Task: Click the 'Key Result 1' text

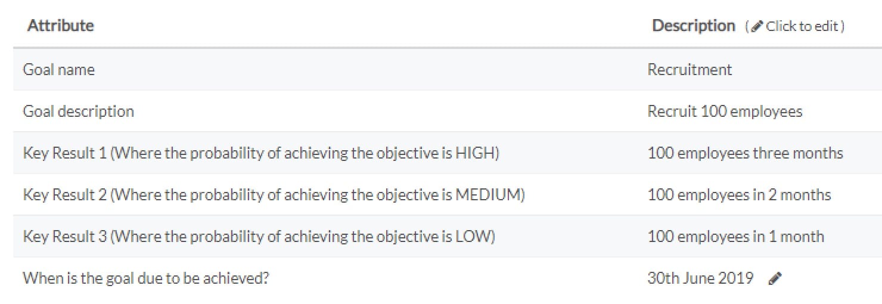Action: point(65,153)
